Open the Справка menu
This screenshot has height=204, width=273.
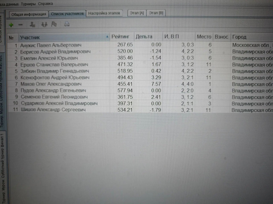pyautogui.click(x=45, y=4)
